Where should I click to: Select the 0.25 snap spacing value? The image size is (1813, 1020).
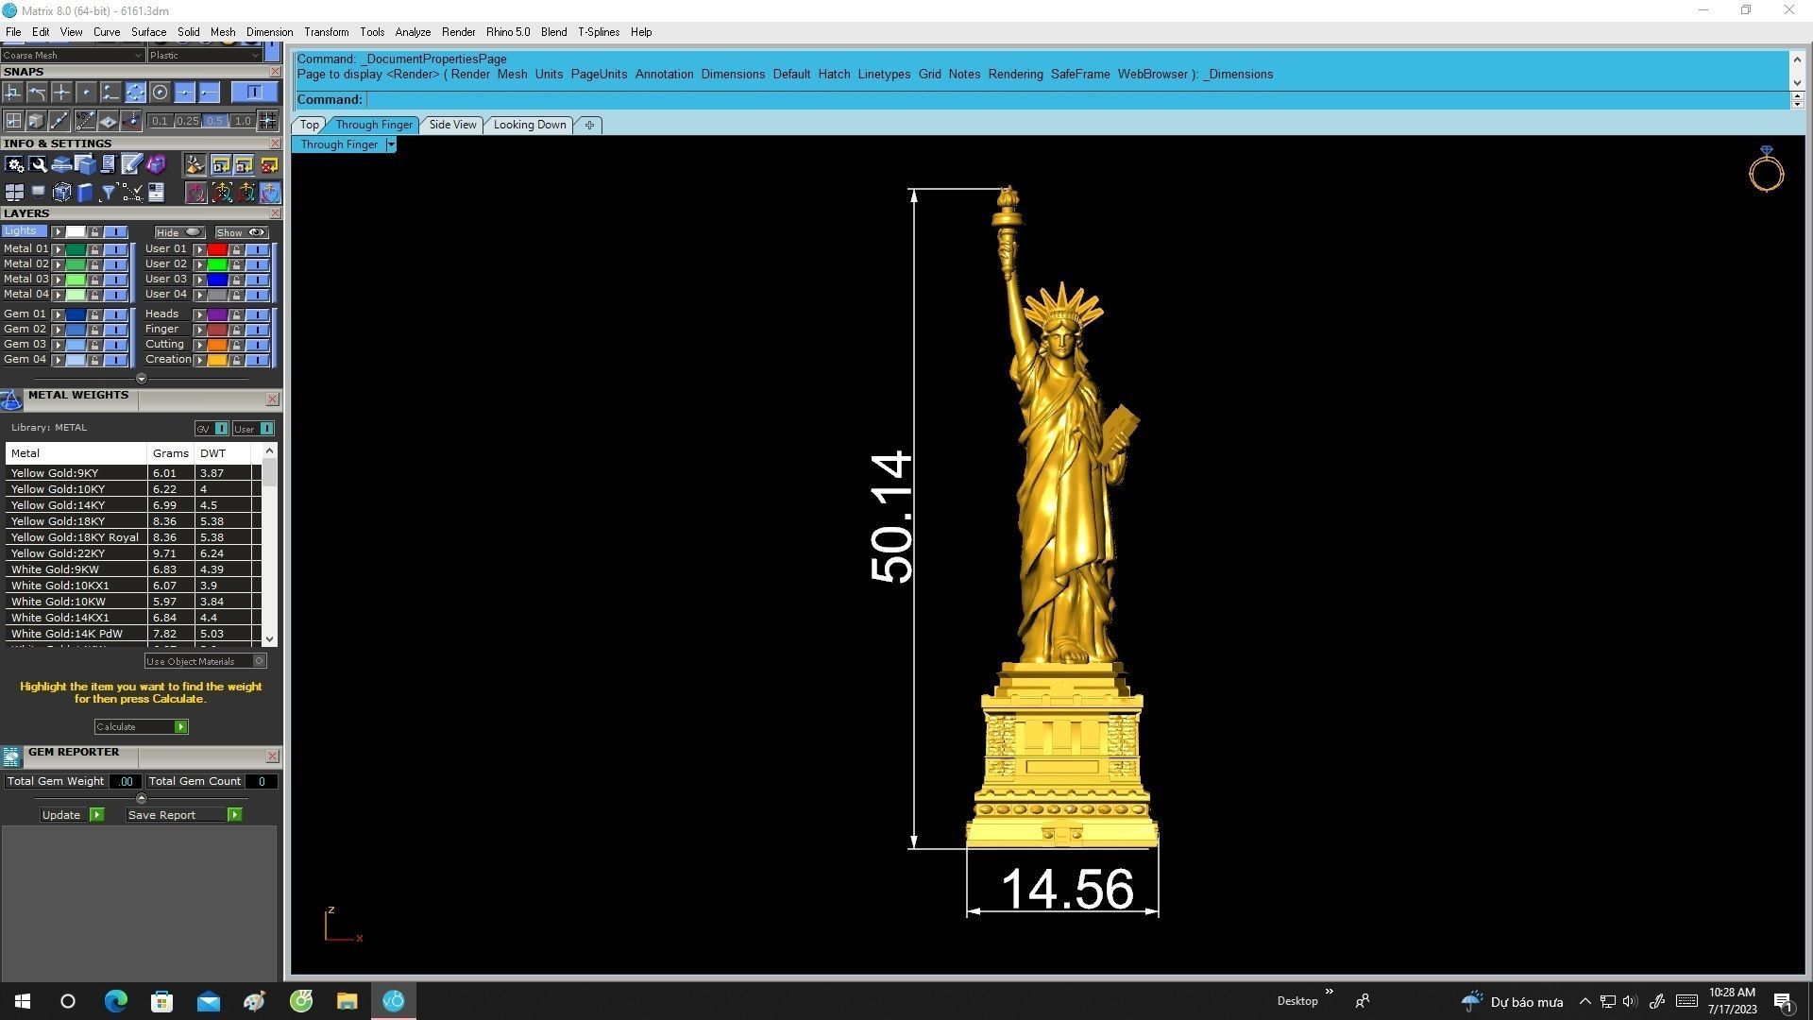[x=187, y=121]
